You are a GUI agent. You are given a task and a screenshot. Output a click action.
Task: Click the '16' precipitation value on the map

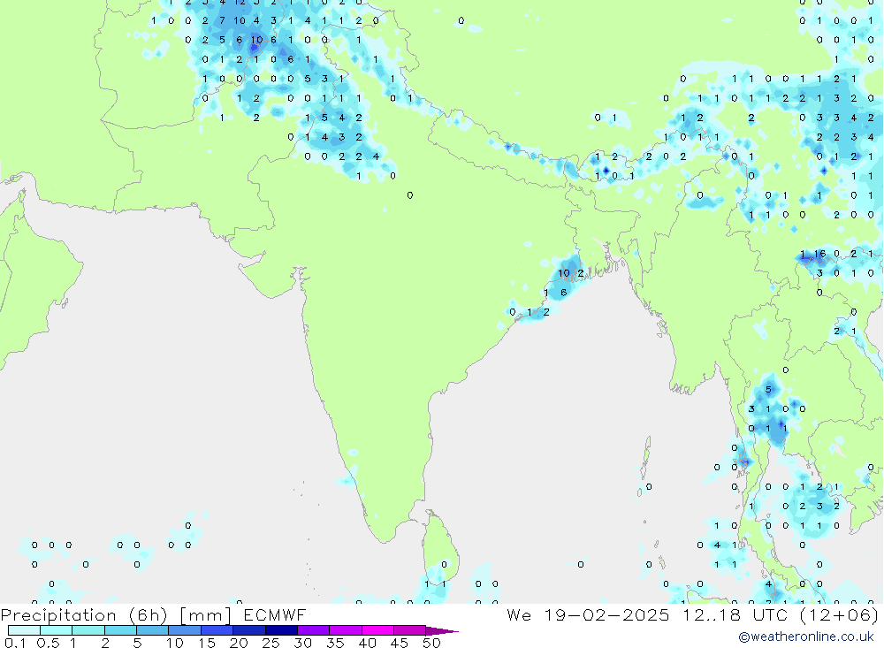[819, 254]
